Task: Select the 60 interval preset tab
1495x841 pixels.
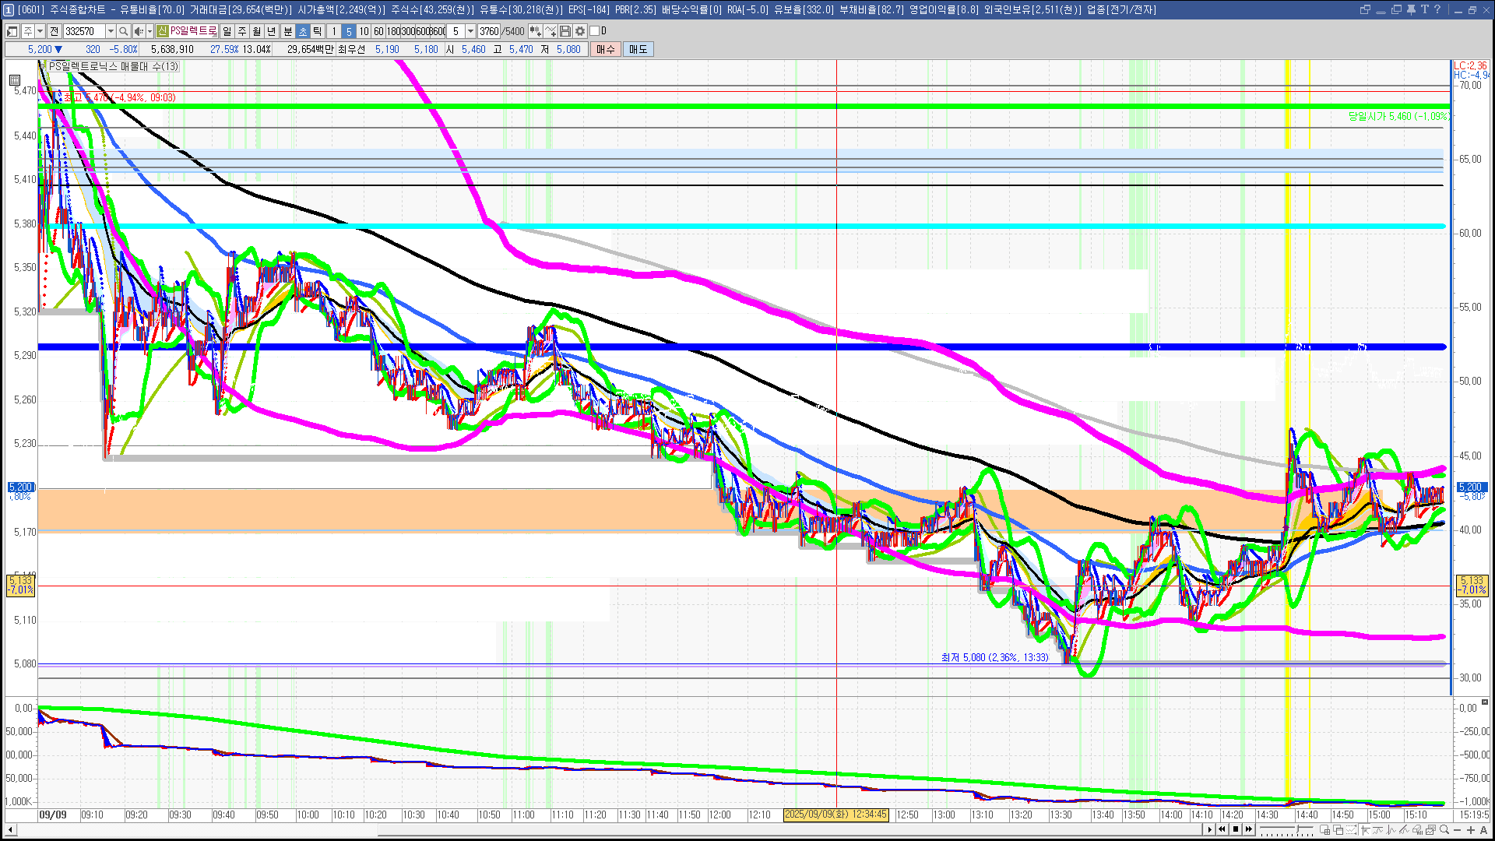Action: tap(378, 31)
